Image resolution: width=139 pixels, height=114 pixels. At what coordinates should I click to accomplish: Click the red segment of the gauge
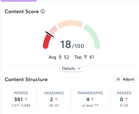click(46, 42)
